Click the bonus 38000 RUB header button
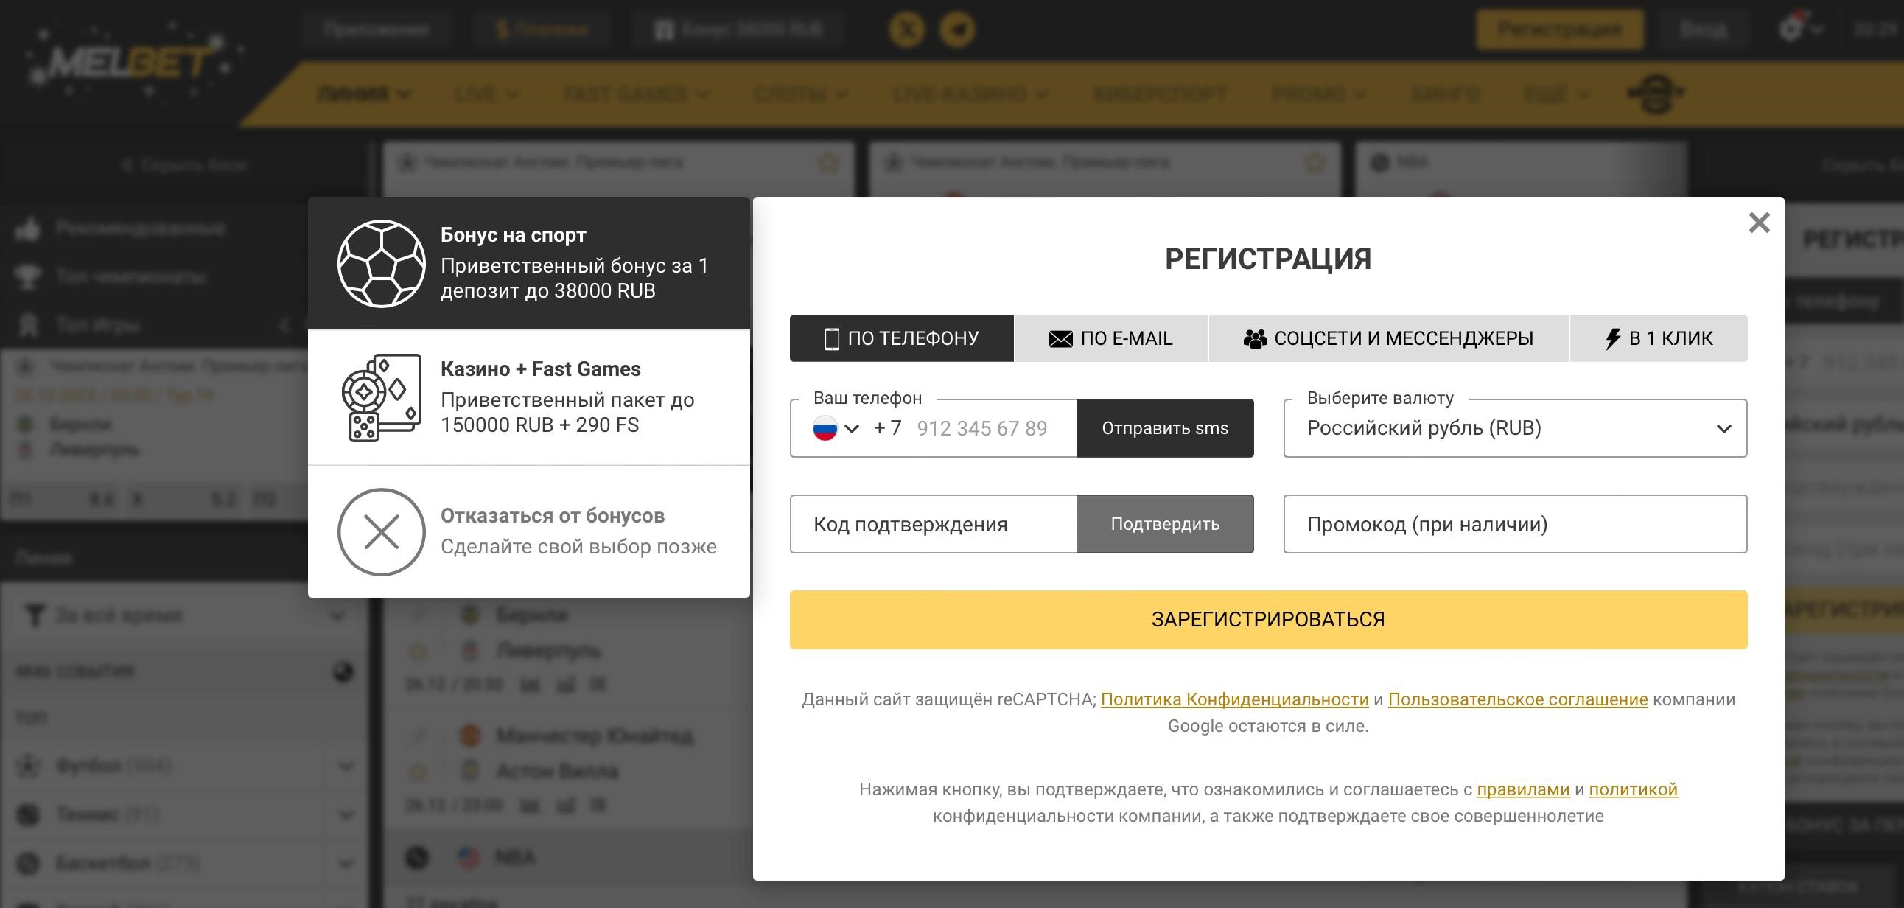The width and height of the screenshot is (1904, 908). click(x=738, y=29)
